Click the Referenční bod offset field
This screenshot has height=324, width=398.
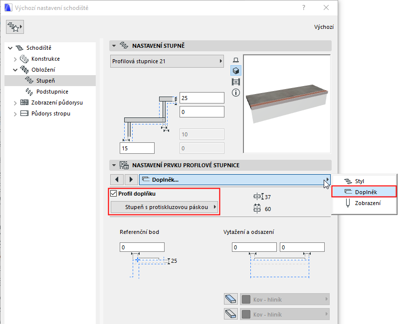point(142,247)
